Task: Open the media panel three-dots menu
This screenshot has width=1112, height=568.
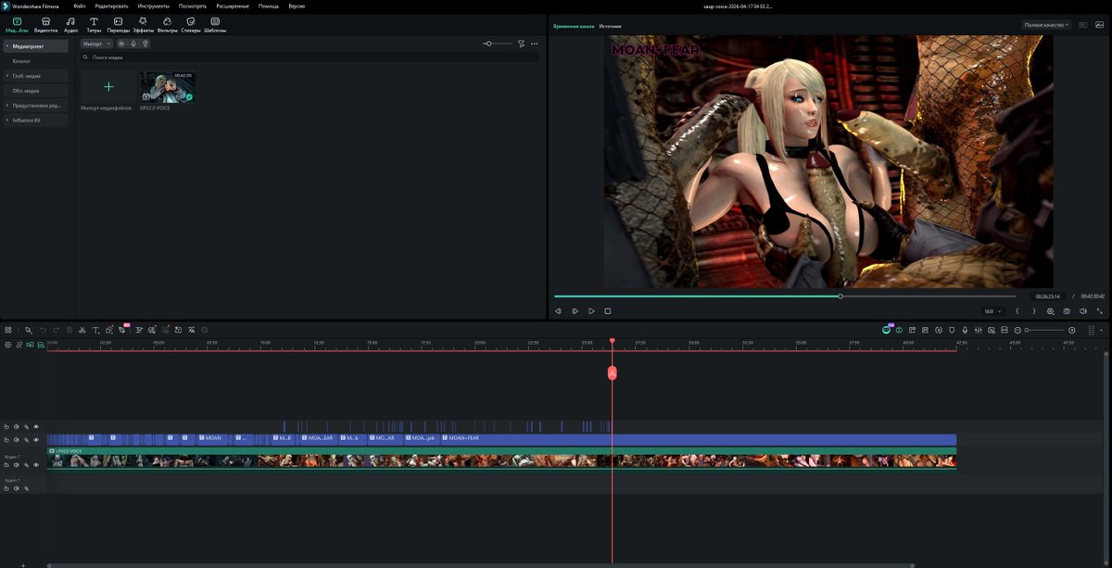Action: pyautogui.click(x=535, y=44)
